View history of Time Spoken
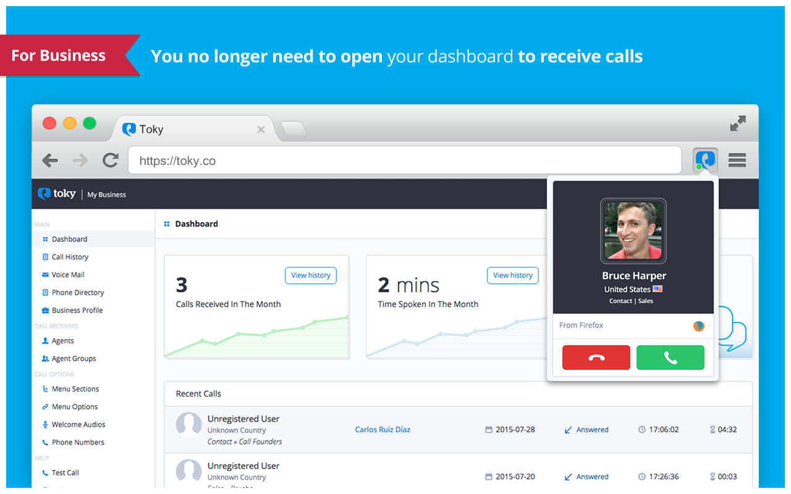Image resolution: width=791 pixels, height=494 pixels. pyautogui.click(x=513, y=275)
